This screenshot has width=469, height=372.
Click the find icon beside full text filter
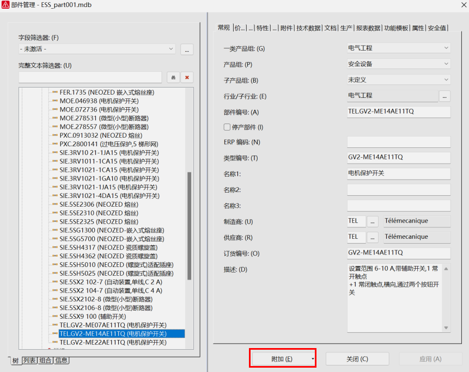(173, 78)
